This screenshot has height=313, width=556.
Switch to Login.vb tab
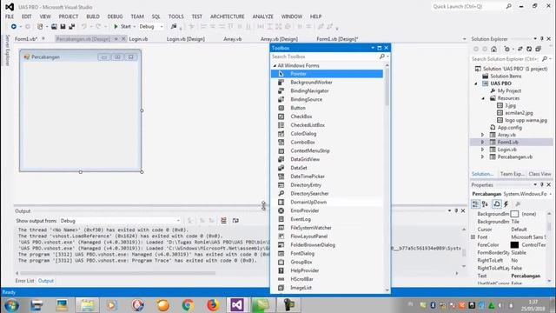[x=138, y=39]
